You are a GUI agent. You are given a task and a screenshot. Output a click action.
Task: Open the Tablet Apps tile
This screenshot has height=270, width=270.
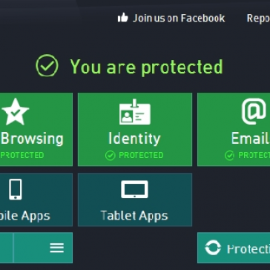point(135,200)
